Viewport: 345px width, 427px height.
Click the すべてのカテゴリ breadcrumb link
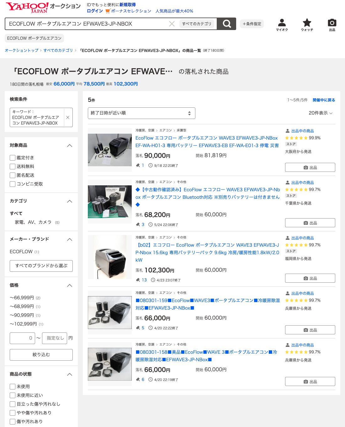(x=58, y=50)
